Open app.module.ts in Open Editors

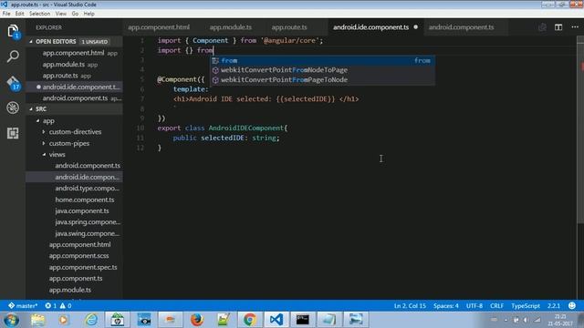74,65
